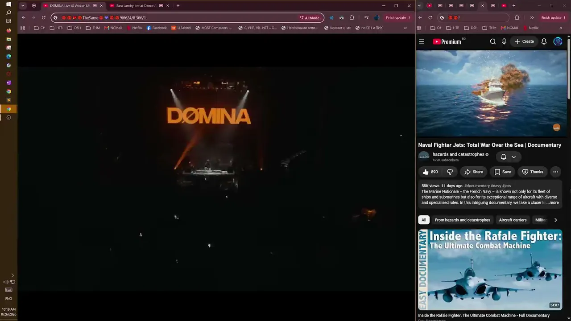Show hidden bookmarks in left browser bar
Image resolution: width=571 pixels, height=321 pixels.
coord(405,28)
